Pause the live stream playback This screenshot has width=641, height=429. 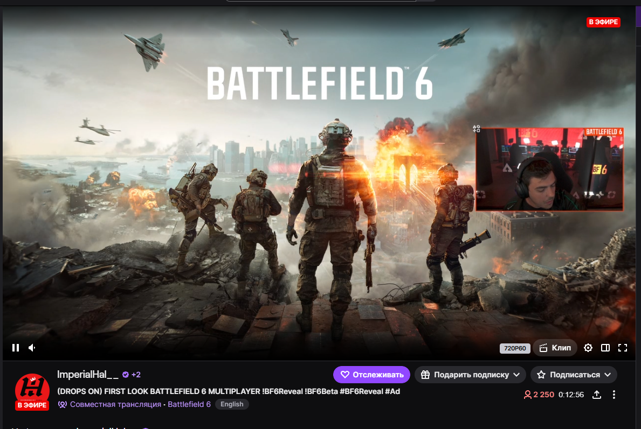(16, 347)
